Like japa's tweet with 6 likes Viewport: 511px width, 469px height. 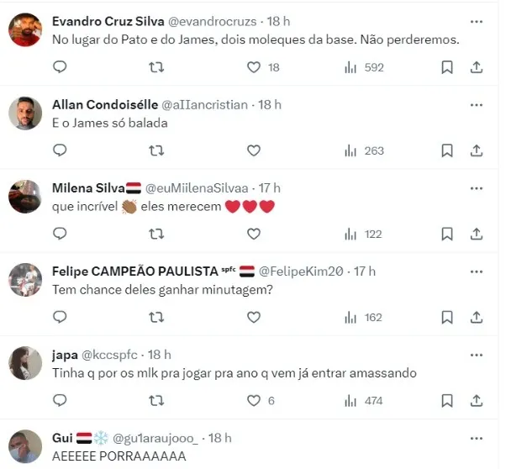coord(254,401)
